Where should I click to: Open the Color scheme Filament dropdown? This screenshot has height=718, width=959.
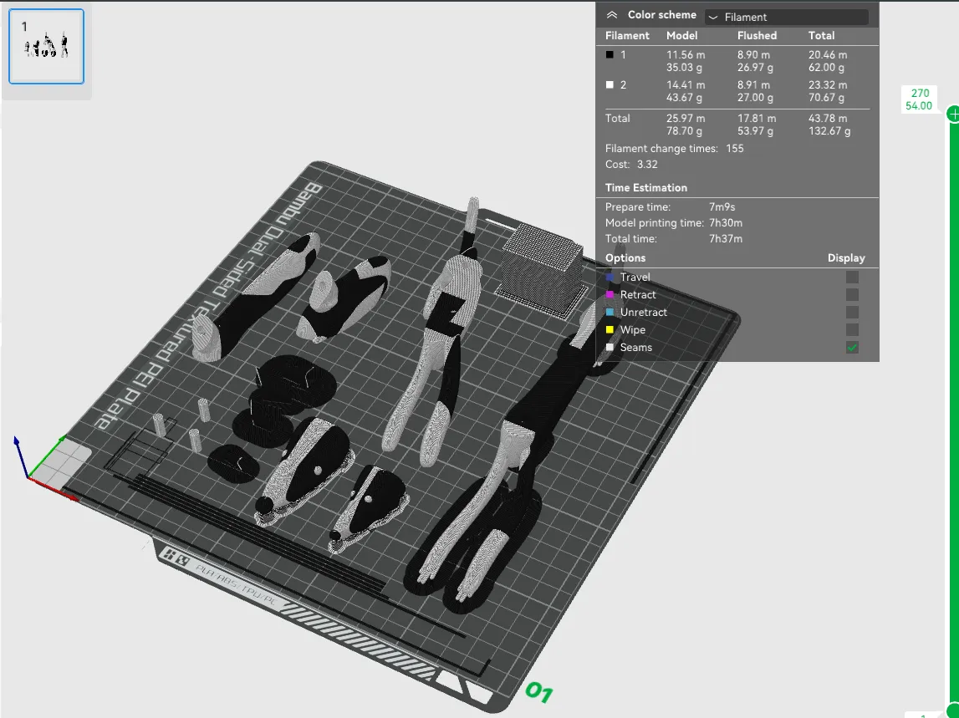786,17
